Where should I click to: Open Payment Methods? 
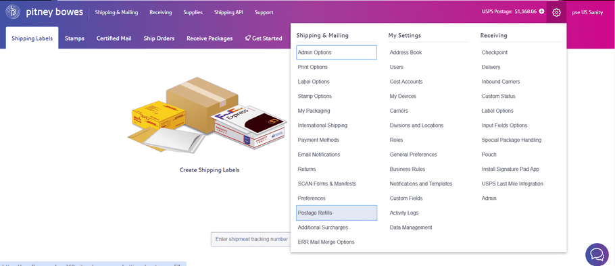318,140
